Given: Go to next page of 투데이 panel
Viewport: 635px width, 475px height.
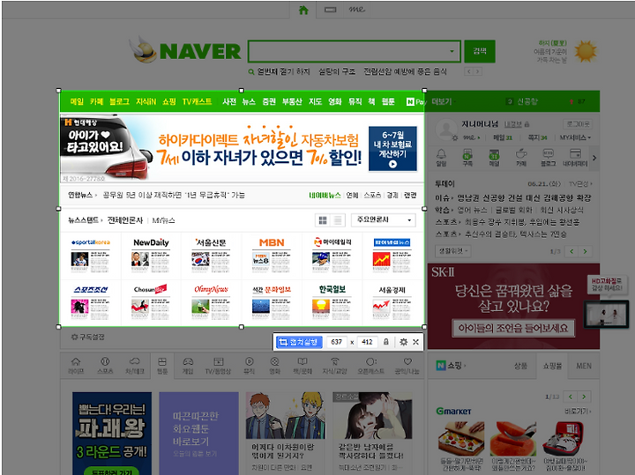Looking at the screenshot, I should (x=586, y=251).
